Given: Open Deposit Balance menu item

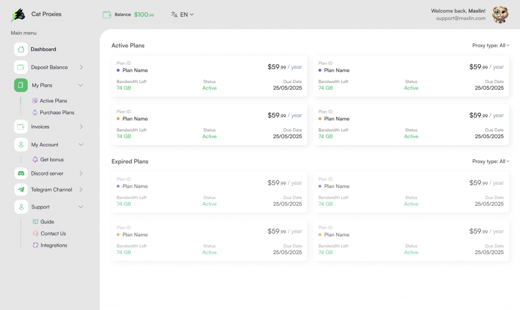Looking at the screenshot, I should tap(50, 67).
